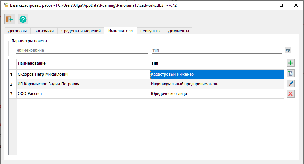Image resolution: width=304 pixels, height=164 pixels.
Task: Select the Геопункты tab
Action: point(150,31)
